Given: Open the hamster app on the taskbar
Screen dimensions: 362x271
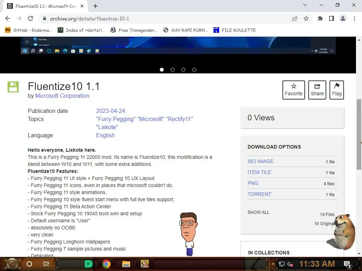Looking at the screenshot, I should (145, 264).
